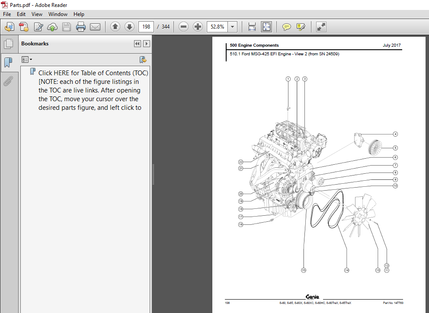
Task: Click the Convert PDF toolbar icon
Action: click(24, 27)
